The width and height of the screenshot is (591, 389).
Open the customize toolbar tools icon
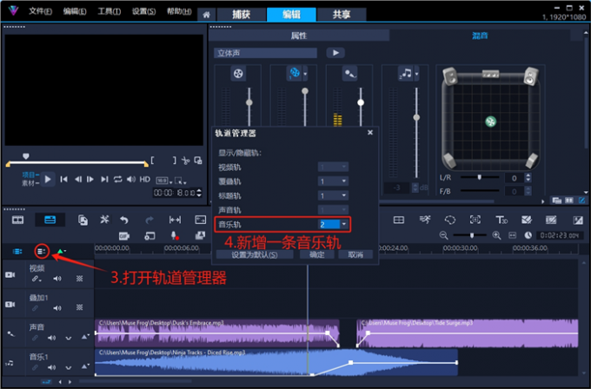point(104,220)
